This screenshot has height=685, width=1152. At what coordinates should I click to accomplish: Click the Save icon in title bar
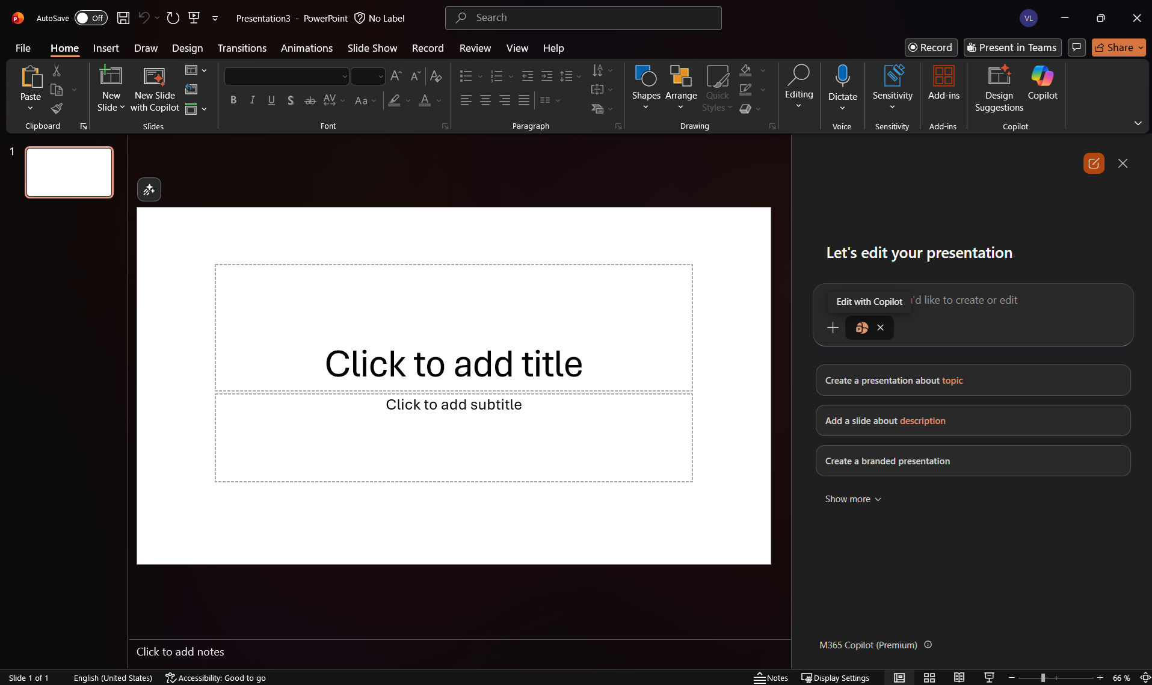[123, 18]
